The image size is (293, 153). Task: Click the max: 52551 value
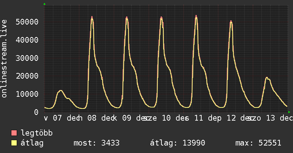click(x=258, y=143)
